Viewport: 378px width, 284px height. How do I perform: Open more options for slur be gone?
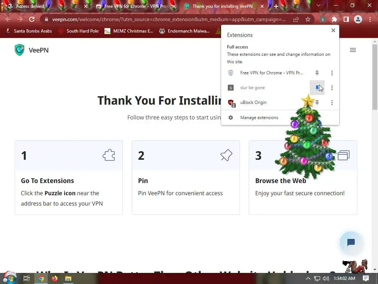[x=332, y=88]
